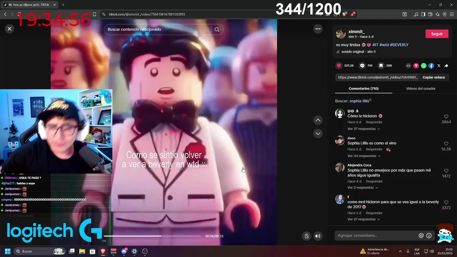This screenshot has width=457, height=257.
Task: Open OBS Studio from the taskbar
Action: (x=145, y=251)
